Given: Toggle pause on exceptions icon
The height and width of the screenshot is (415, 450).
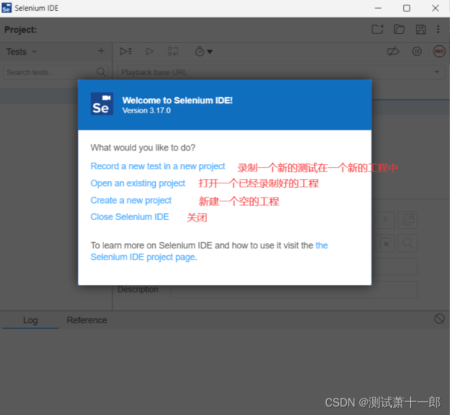Looking at the screenshot, I should point(417,51).
